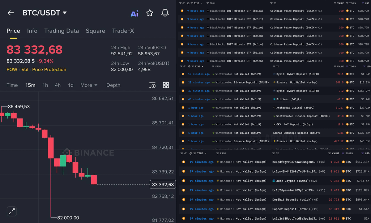
Task: Select the 1d chart interval
Action: (71, 85)
